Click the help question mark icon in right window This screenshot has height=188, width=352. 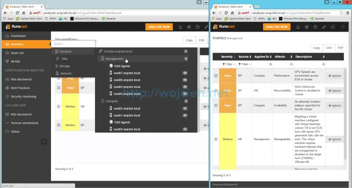[x=315, y=27]
